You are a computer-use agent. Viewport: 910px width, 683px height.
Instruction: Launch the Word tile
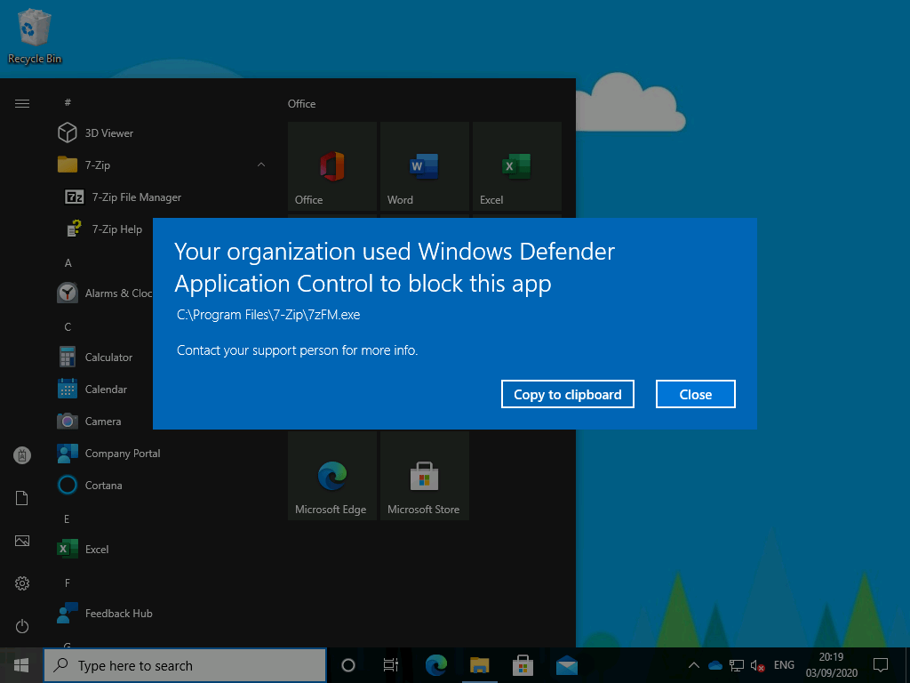424,166
